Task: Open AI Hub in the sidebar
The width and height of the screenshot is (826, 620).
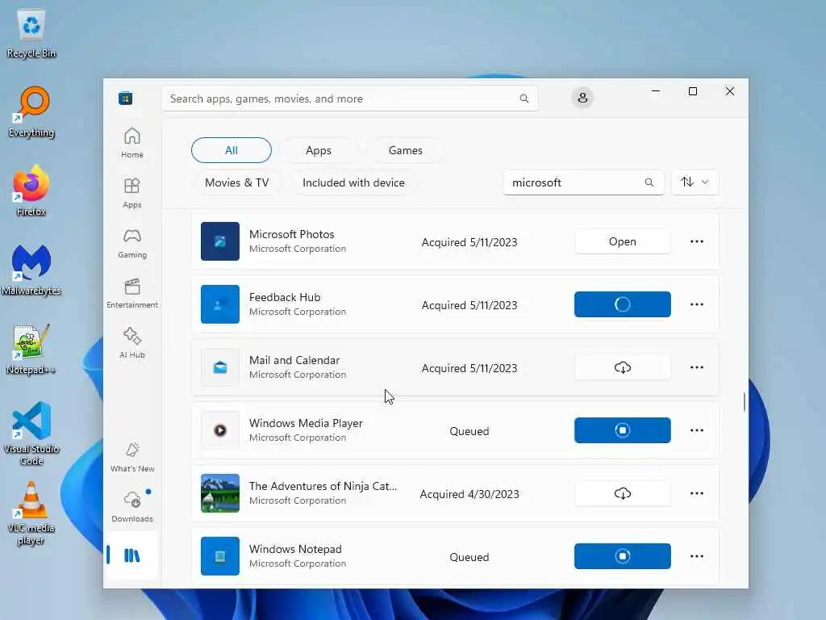Action: tap(131, 342)
